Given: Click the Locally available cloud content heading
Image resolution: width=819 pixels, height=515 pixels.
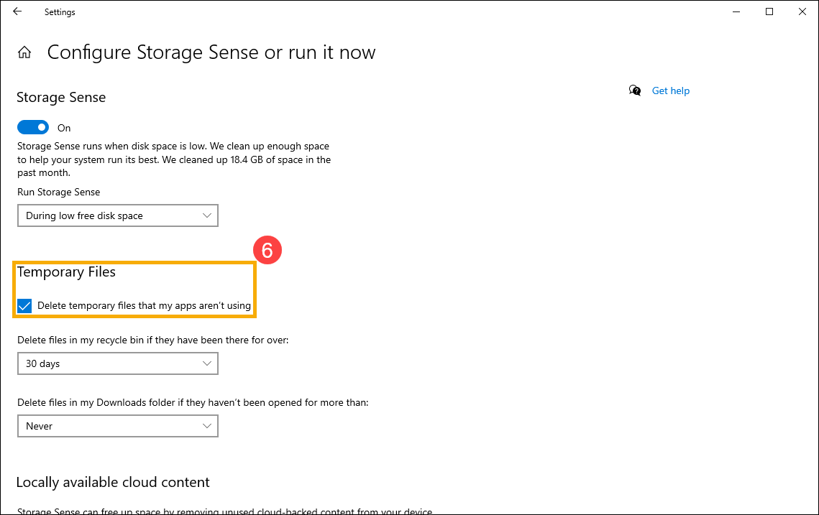Looking at the screenshot, I should [x=113, y=482].
